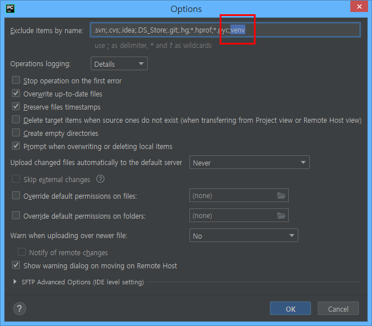
Task: Click the OK button
Action: 290,309
